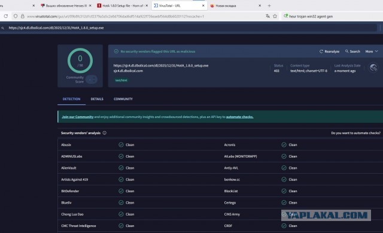Click the CMC Threat Intelligence vendor name
Viewport: 383px width, 233px height.
click(78, 226)
